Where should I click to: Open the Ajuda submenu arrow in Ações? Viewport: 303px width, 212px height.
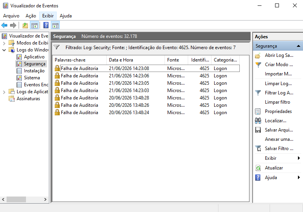(299, 177)
